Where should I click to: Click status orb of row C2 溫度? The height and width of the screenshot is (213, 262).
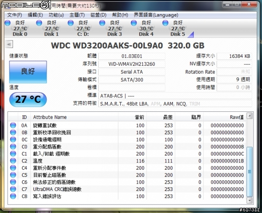(x=13, y=161)
